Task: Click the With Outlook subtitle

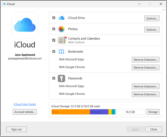Action: [76, 42]
